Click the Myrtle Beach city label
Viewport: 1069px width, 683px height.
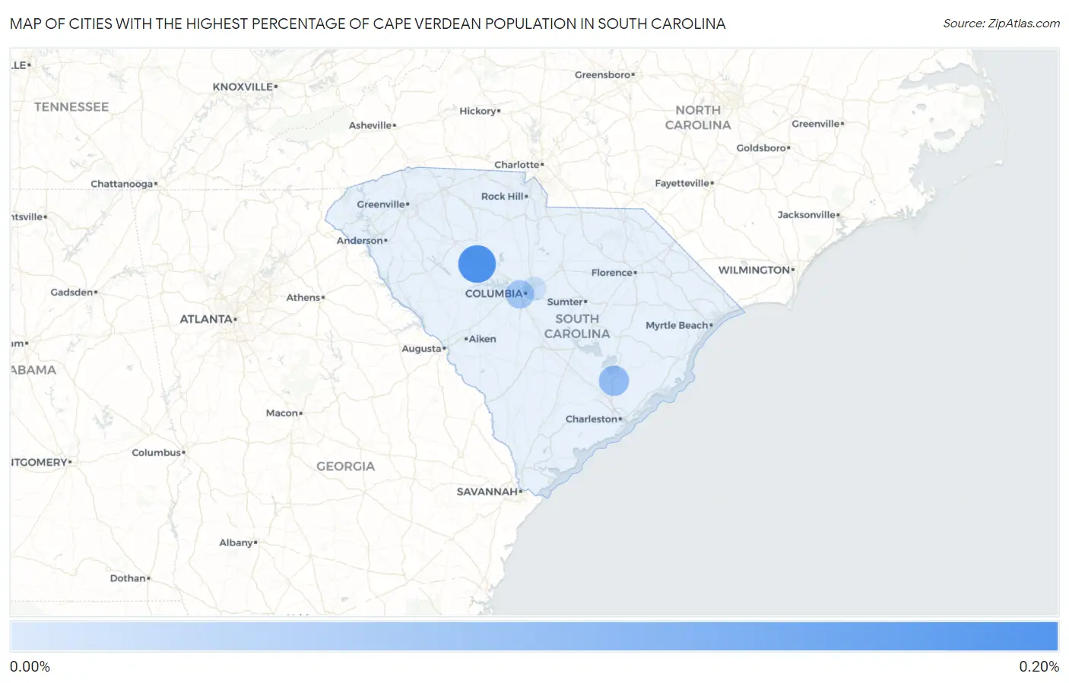[x=677, y=325]
